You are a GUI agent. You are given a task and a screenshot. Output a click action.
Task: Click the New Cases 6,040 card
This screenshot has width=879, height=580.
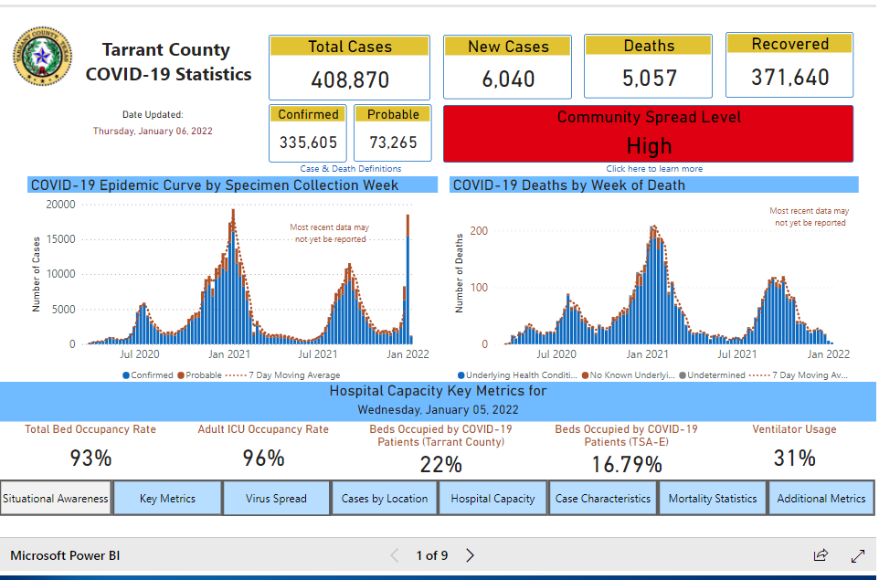point(508,68)
